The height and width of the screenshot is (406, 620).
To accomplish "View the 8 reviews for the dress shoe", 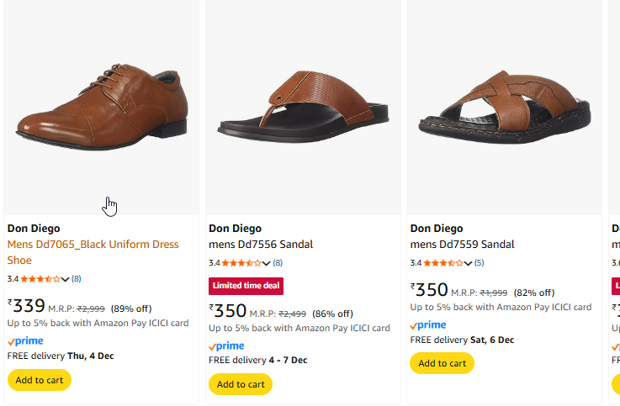I will [x=77, y=279].
